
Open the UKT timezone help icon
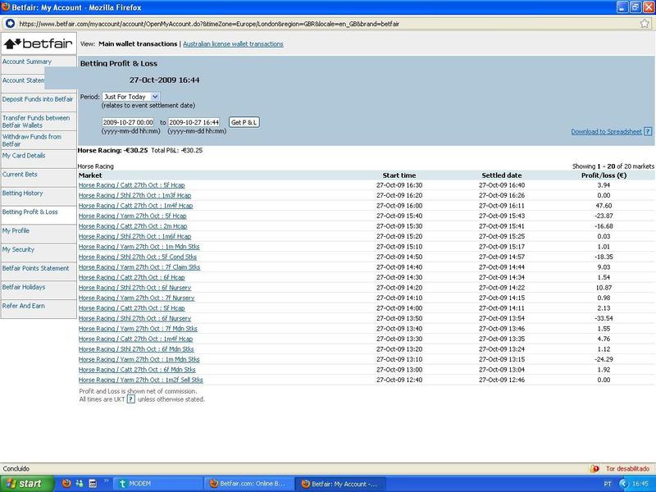(131, 399)
